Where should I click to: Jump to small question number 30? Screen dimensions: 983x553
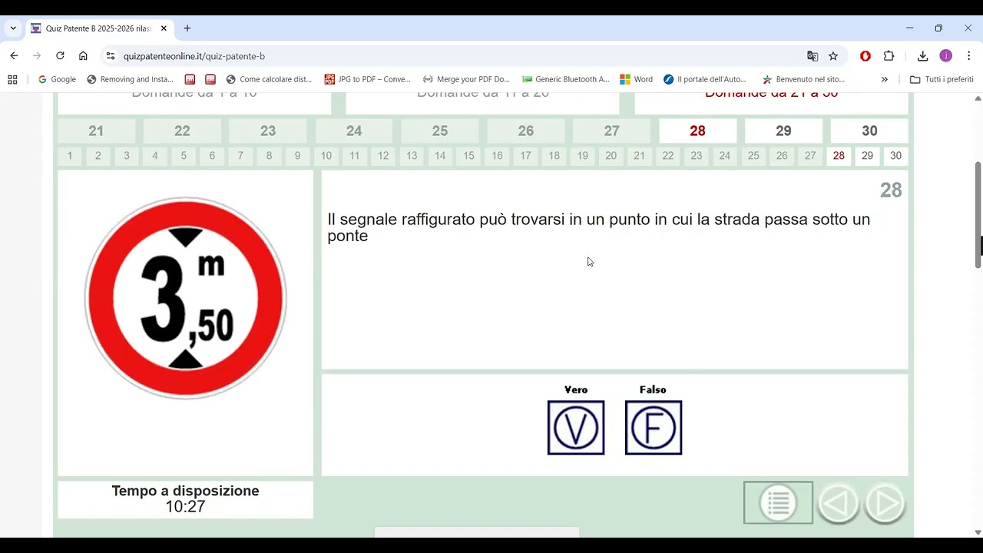(895, 156)
